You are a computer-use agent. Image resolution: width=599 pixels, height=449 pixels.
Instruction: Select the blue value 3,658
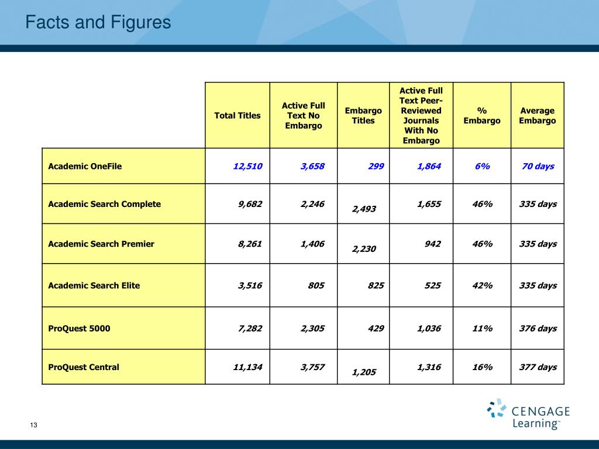[x=312, y=166]
